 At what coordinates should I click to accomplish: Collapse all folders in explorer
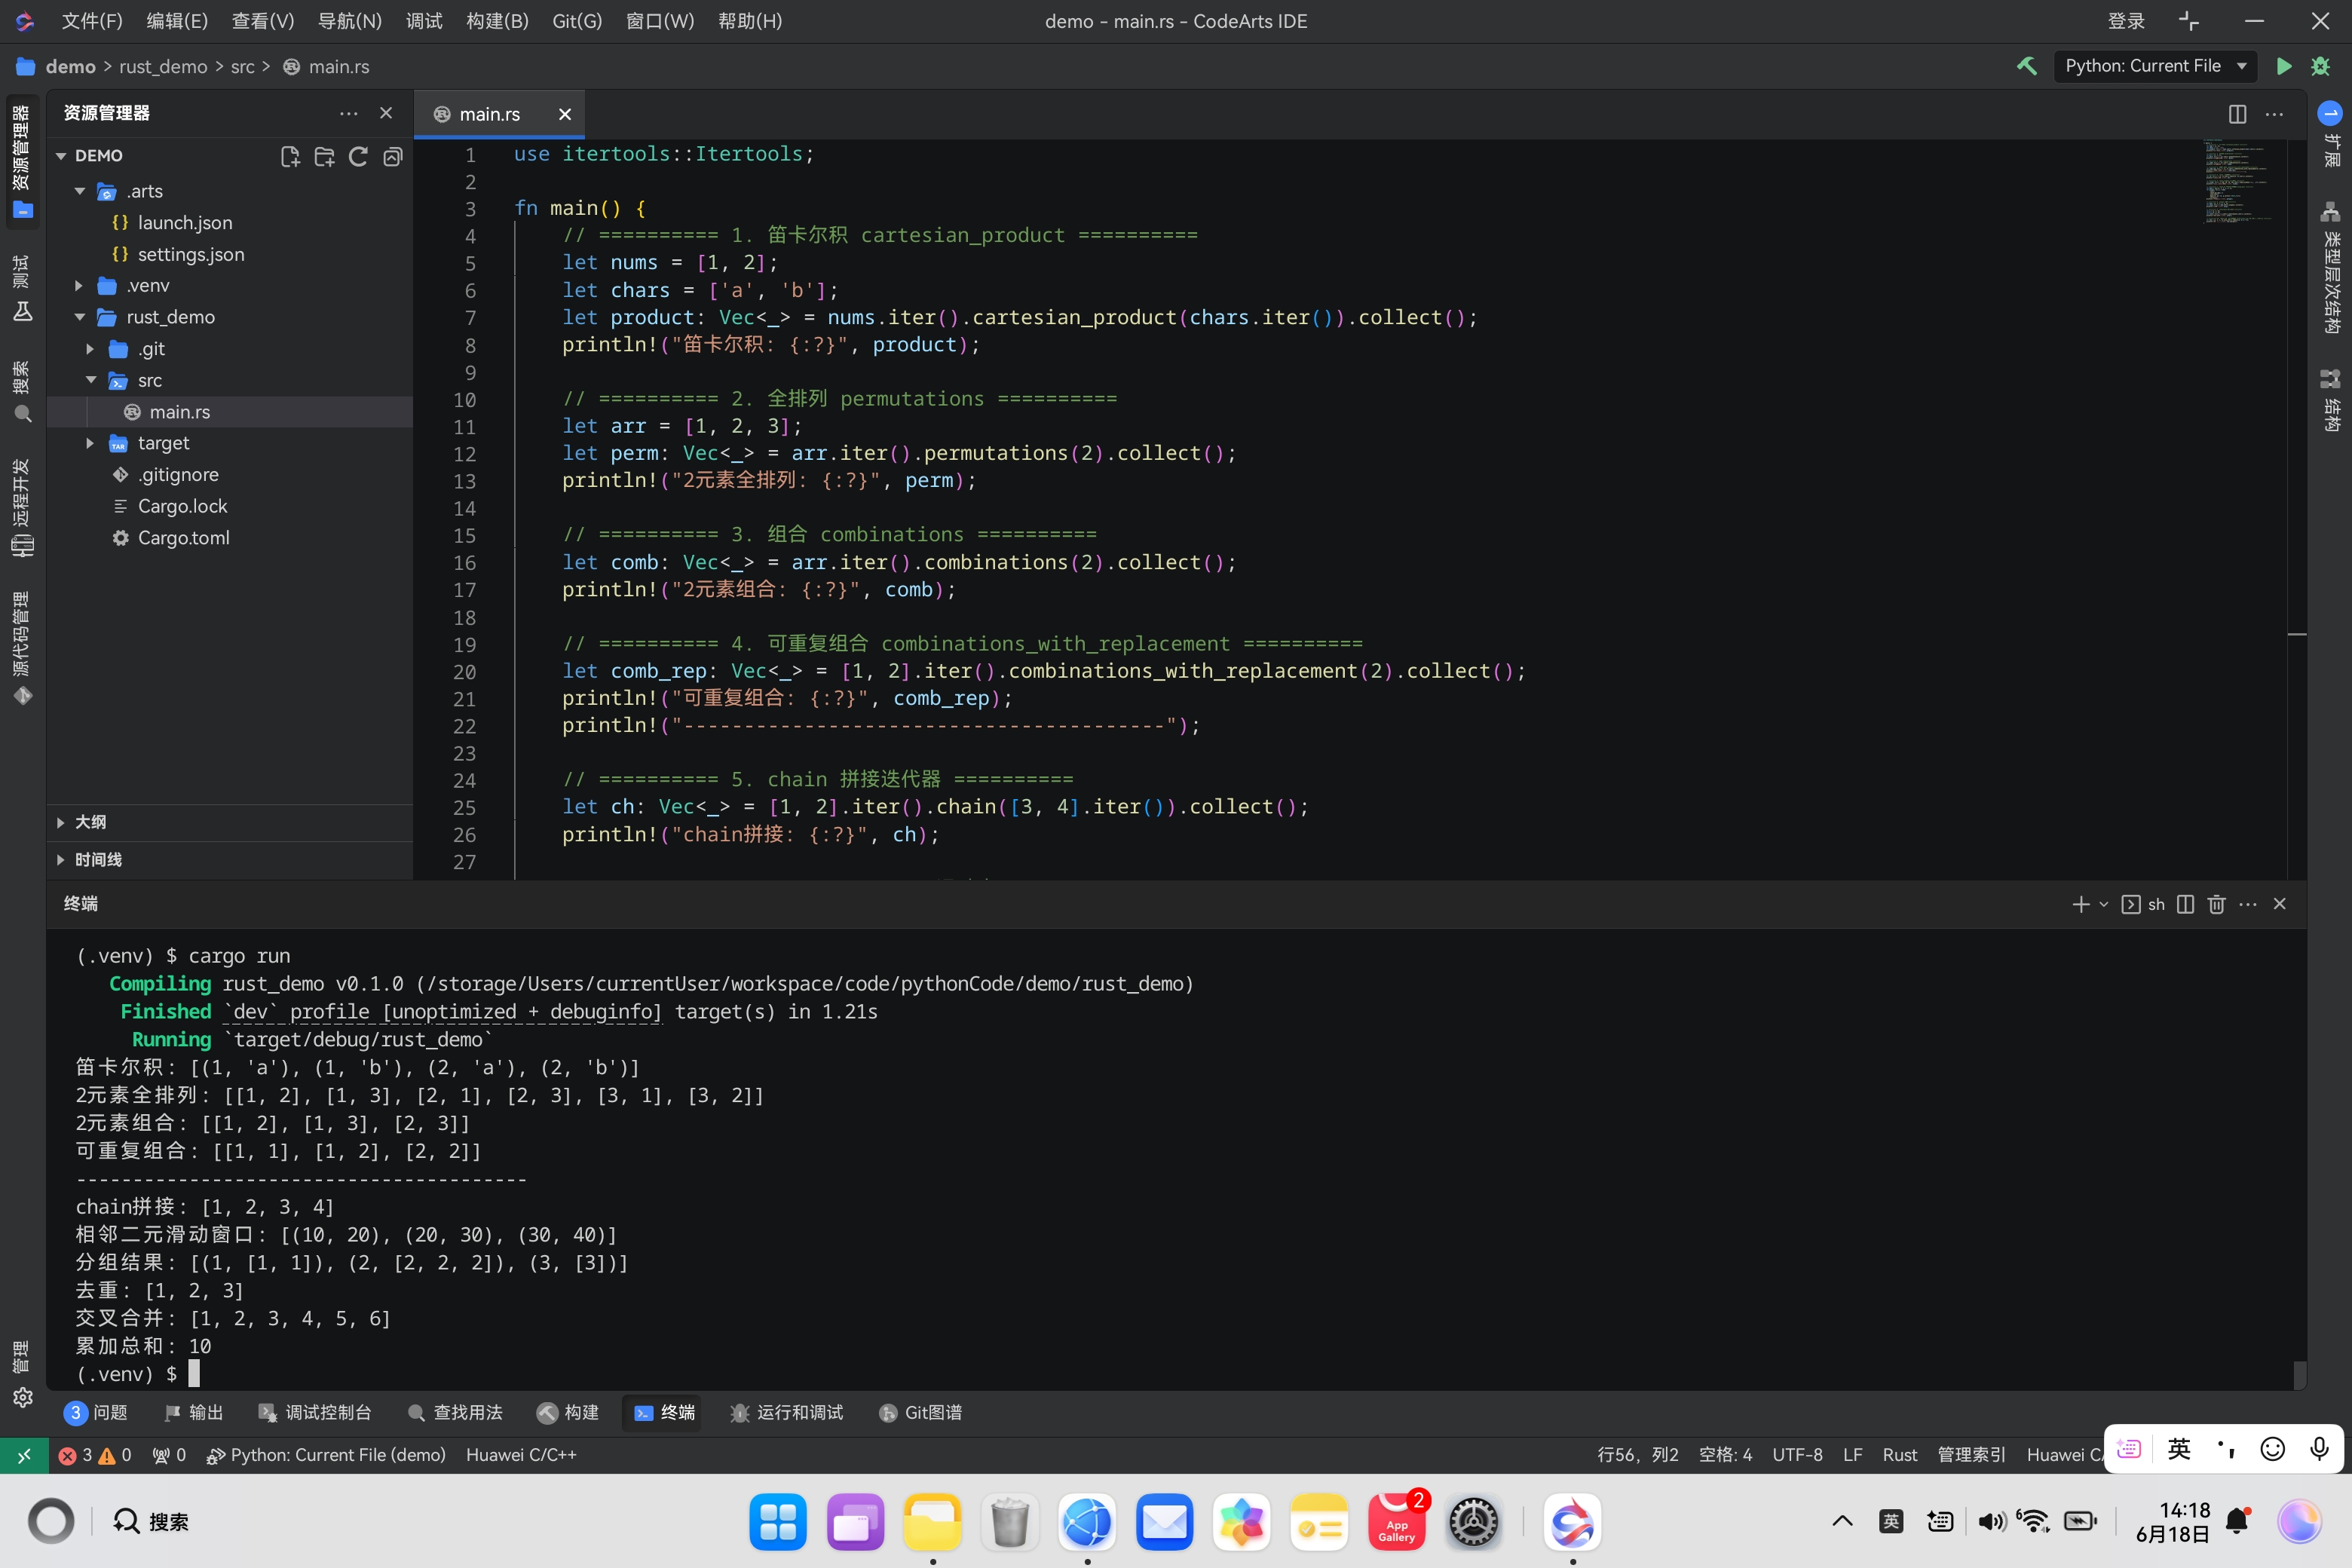coord(393,156)
